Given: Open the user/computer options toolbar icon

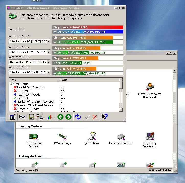Looking at the screenshot, I should (39, 117).
